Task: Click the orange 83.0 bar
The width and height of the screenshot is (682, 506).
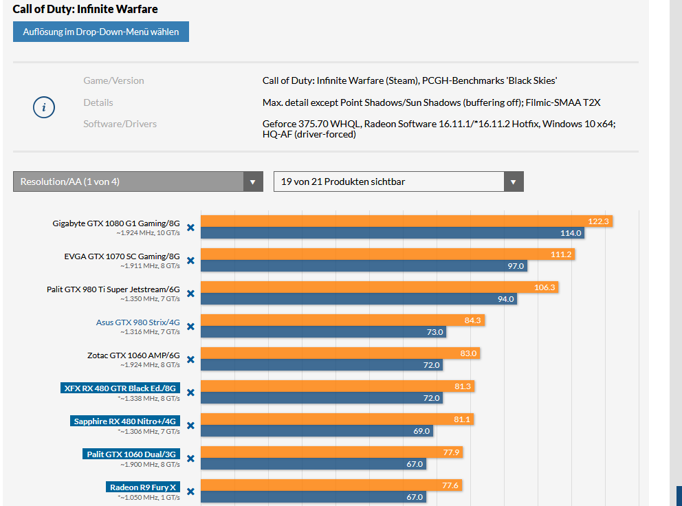Action: 340,353
